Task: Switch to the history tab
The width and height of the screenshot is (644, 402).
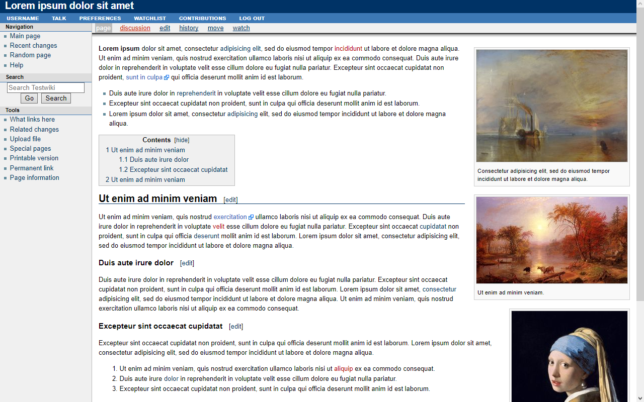Action: [189, 28]
